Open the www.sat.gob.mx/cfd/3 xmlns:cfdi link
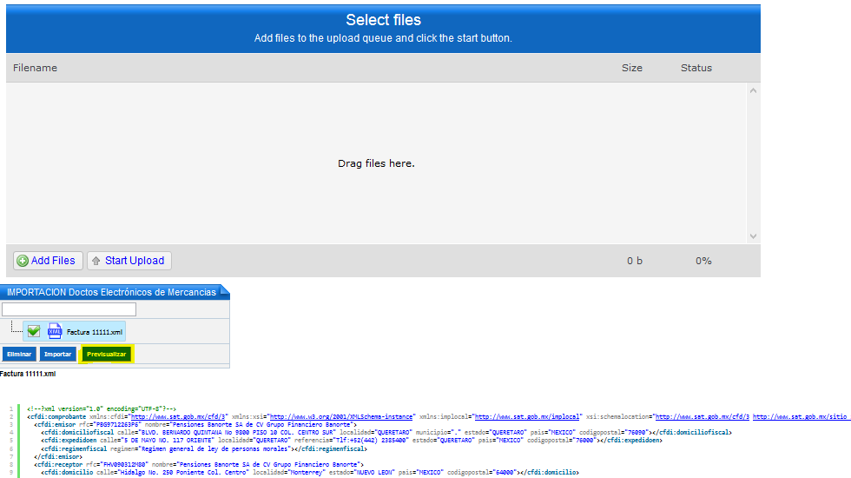This screenshot has width=851, height=478. coord(179,416)
